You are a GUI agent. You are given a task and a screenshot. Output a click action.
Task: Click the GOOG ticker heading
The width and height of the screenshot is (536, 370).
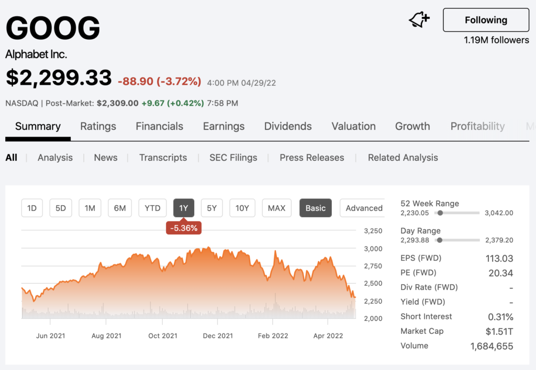click(53, 28)
